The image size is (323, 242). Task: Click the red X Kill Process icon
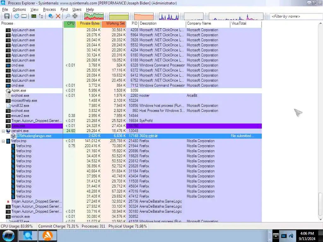click(58, 16)
